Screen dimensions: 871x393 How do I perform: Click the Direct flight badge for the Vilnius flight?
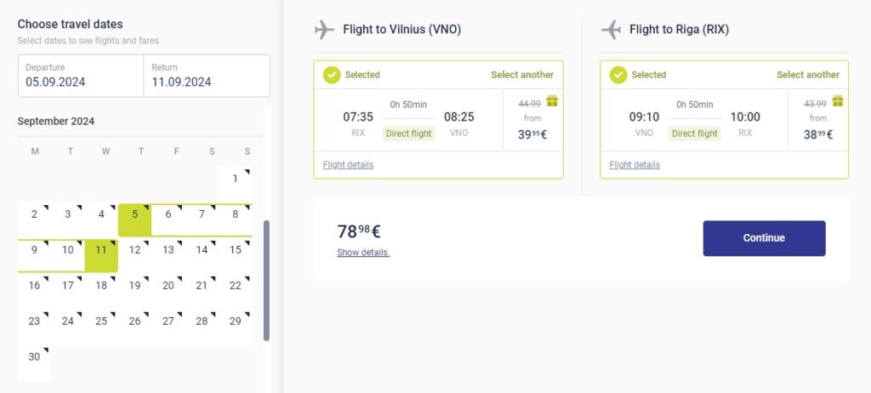[x=409, y=134]
